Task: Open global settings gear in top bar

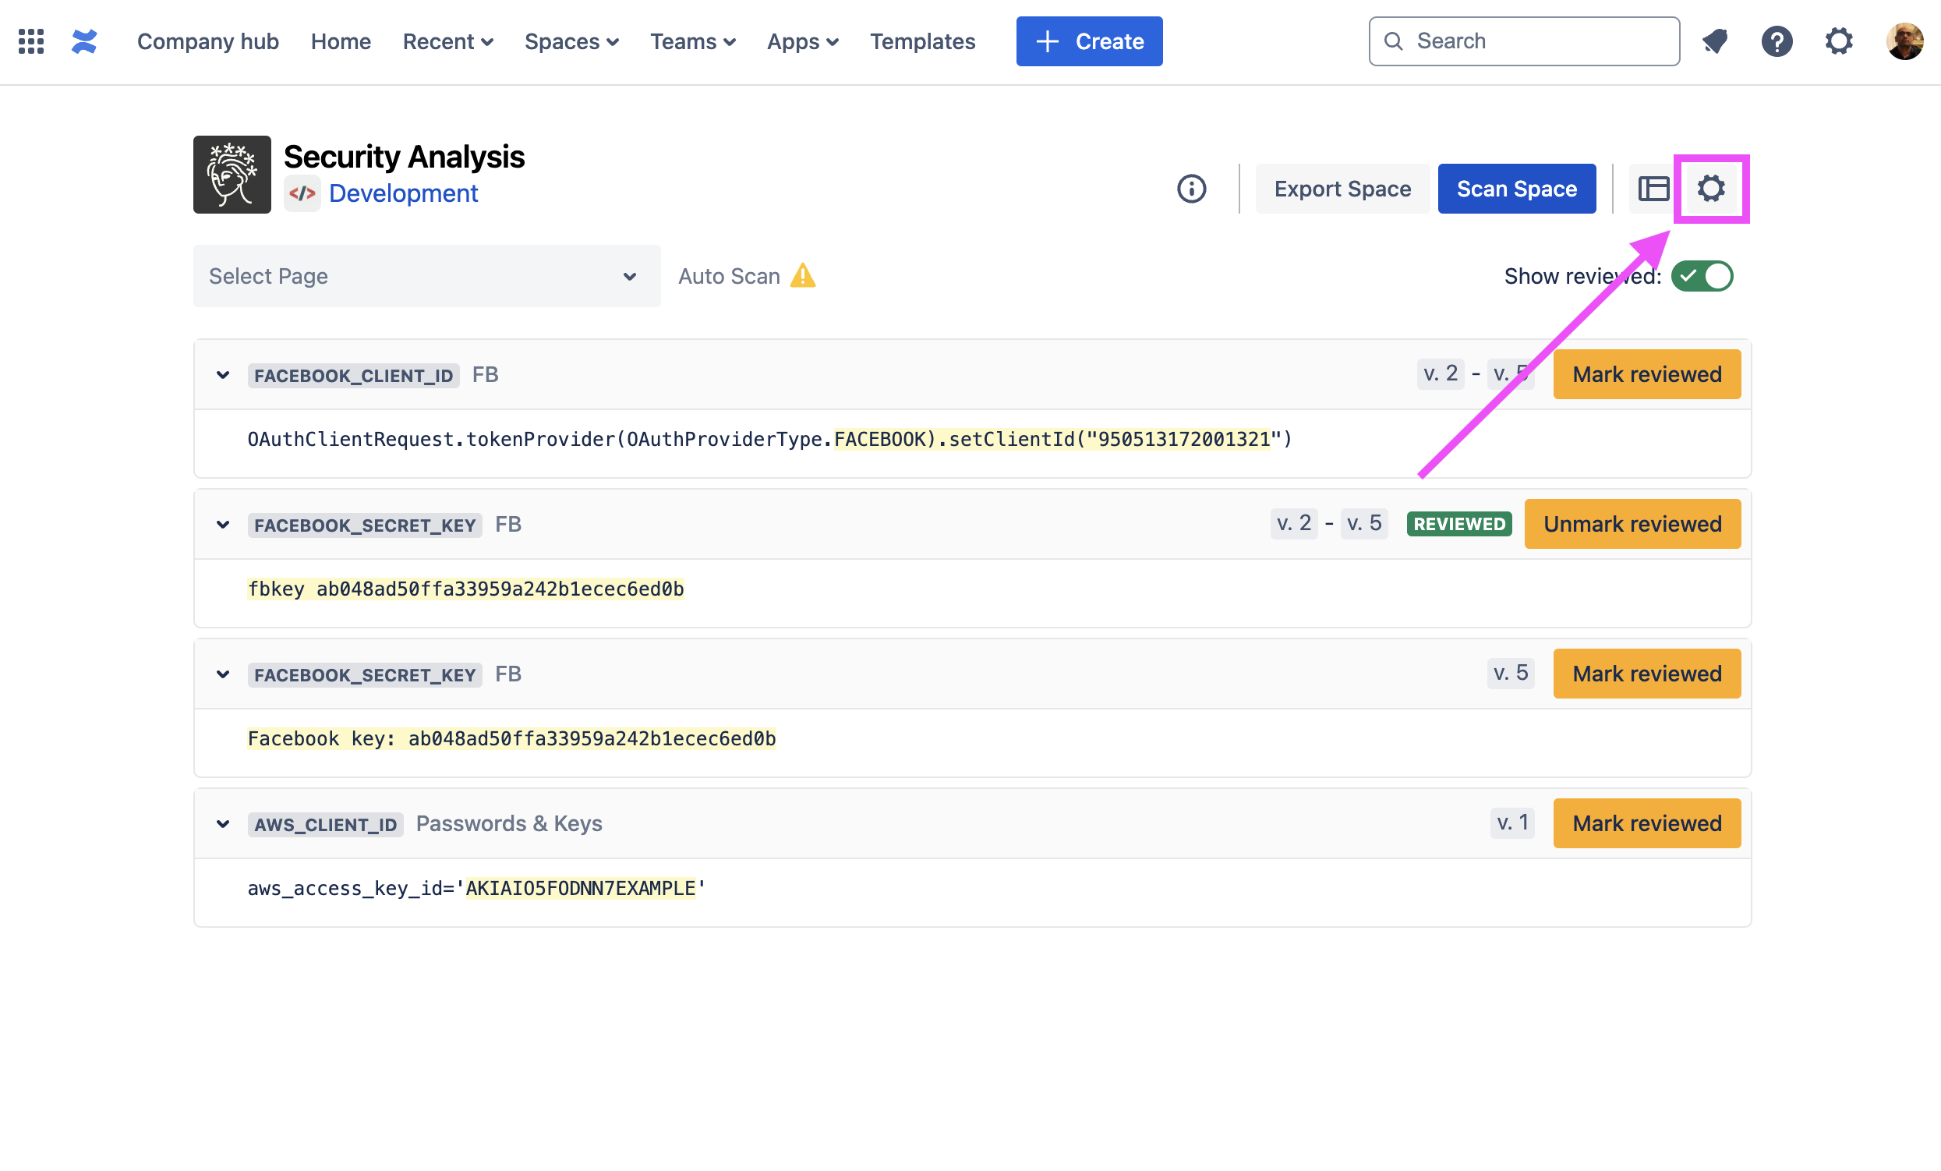Action: click(x=1839, y=41)
